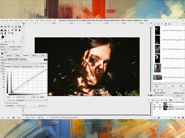Delete the selected layer effect

[170, 100]
